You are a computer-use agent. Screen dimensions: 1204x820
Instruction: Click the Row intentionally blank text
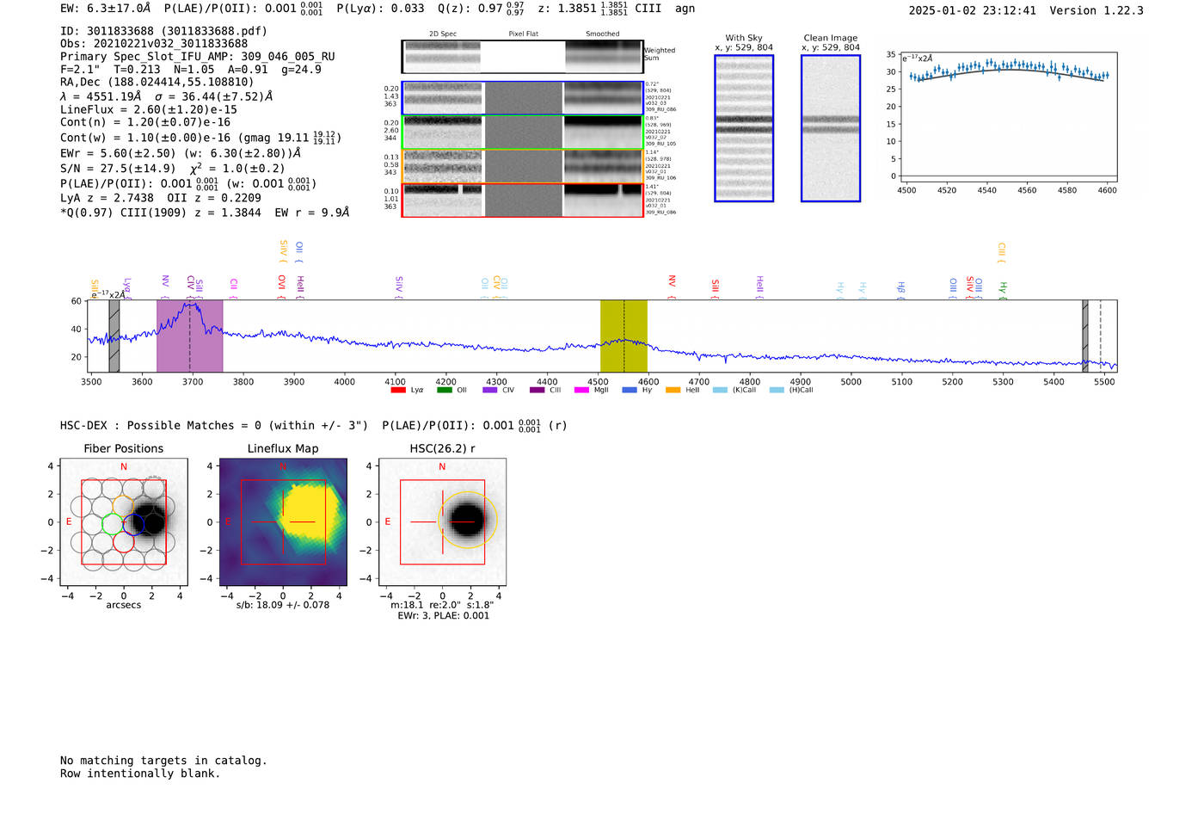[x=140, y=774]
